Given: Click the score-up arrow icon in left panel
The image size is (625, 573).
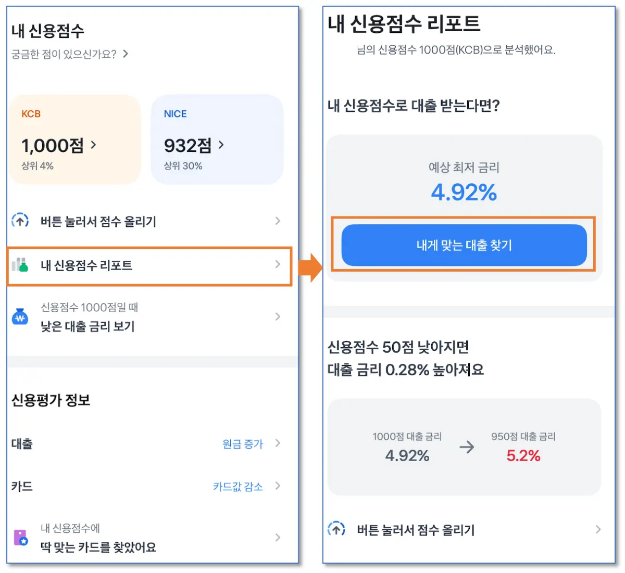Looking at the screenshot, I should click(20, 221).
